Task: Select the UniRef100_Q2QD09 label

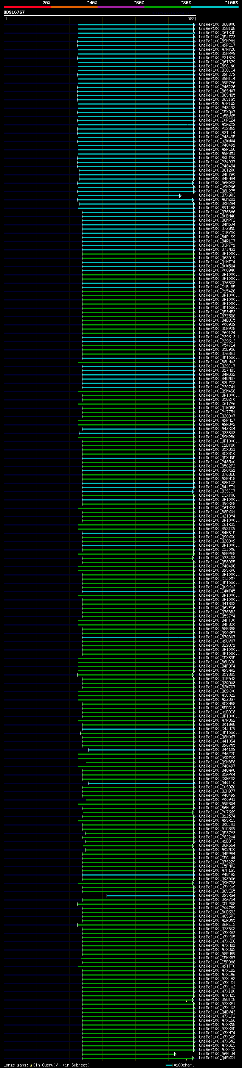Action: [x=217, y=541]
